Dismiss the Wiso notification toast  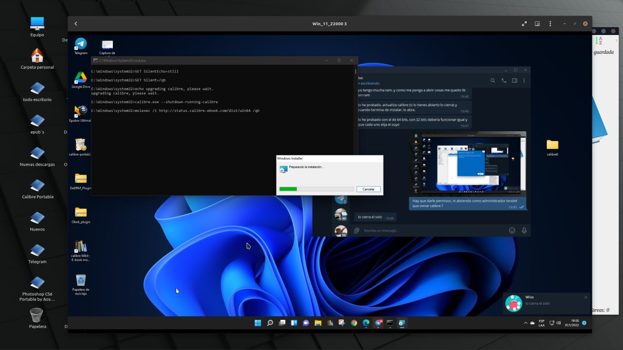pyautogui.click(x=586, y=297)
